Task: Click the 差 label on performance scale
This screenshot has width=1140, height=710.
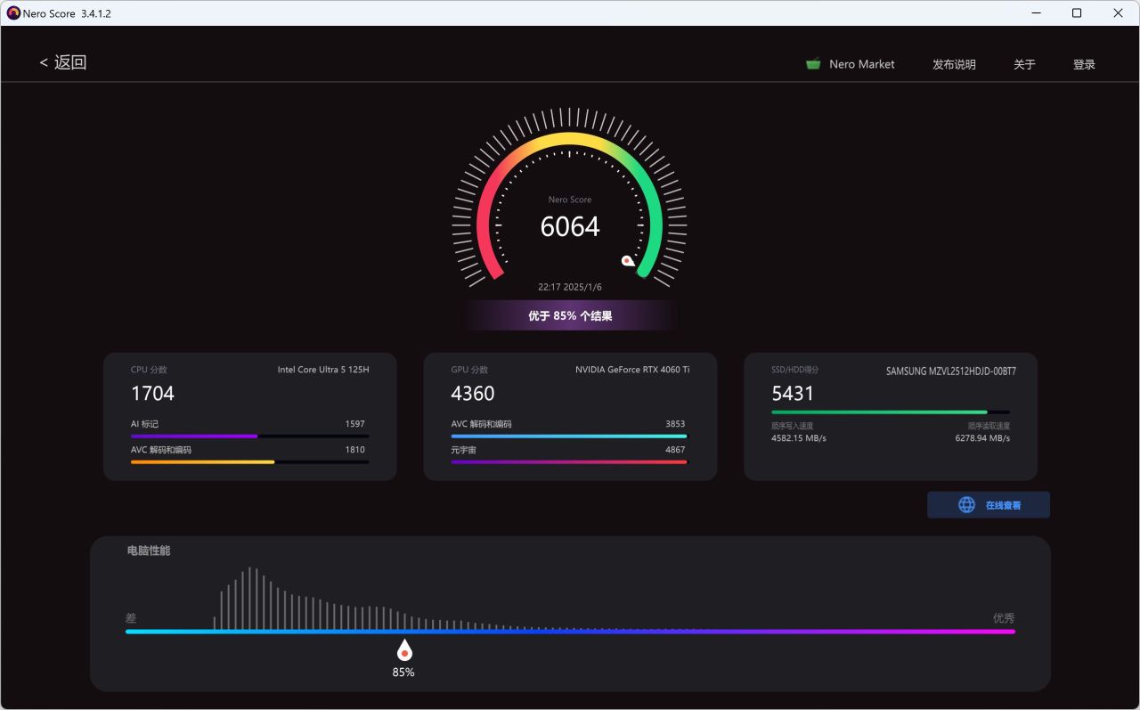Action: [x=131, y=618]
